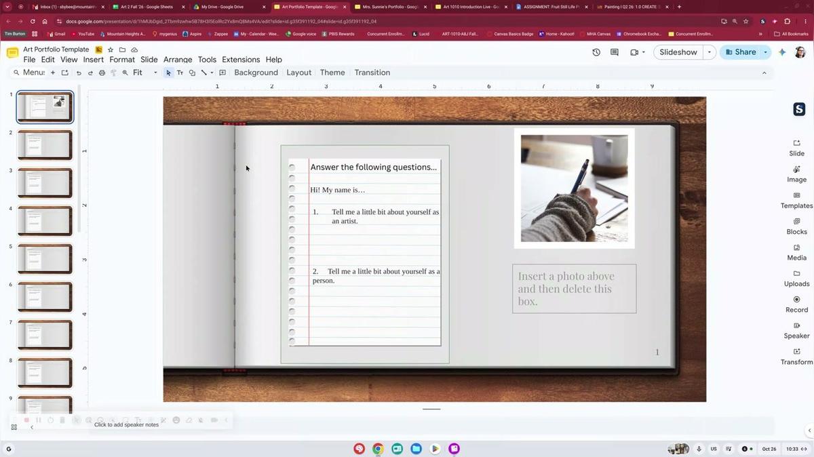
Task: Add a new slide with the plus button
Action: [53, 73]
